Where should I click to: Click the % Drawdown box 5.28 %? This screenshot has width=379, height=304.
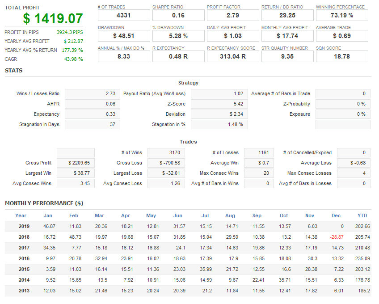point(178,36)
